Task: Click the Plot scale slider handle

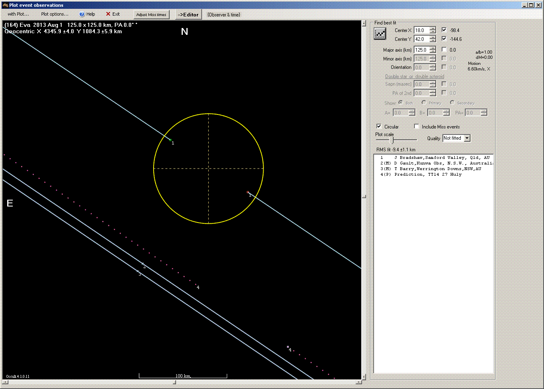Action: pyautogui.click(x=392, y=140)
